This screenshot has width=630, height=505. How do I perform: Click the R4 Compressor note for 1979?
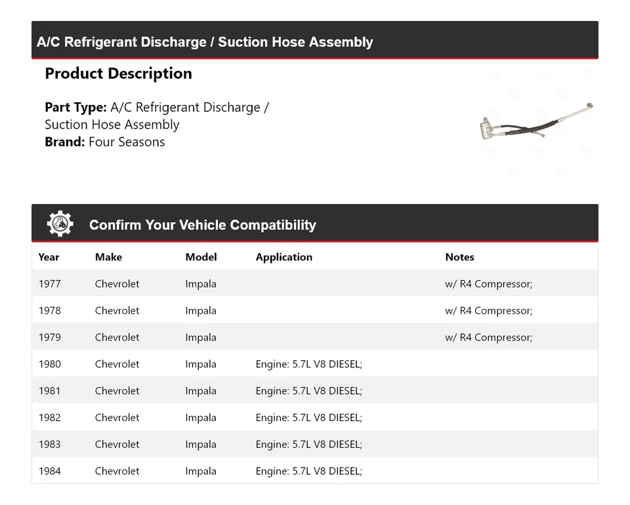coord(488,338)
